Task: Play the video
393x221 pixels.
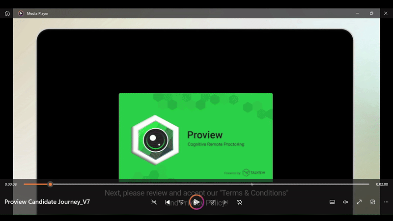Action: tap(196, 202)
